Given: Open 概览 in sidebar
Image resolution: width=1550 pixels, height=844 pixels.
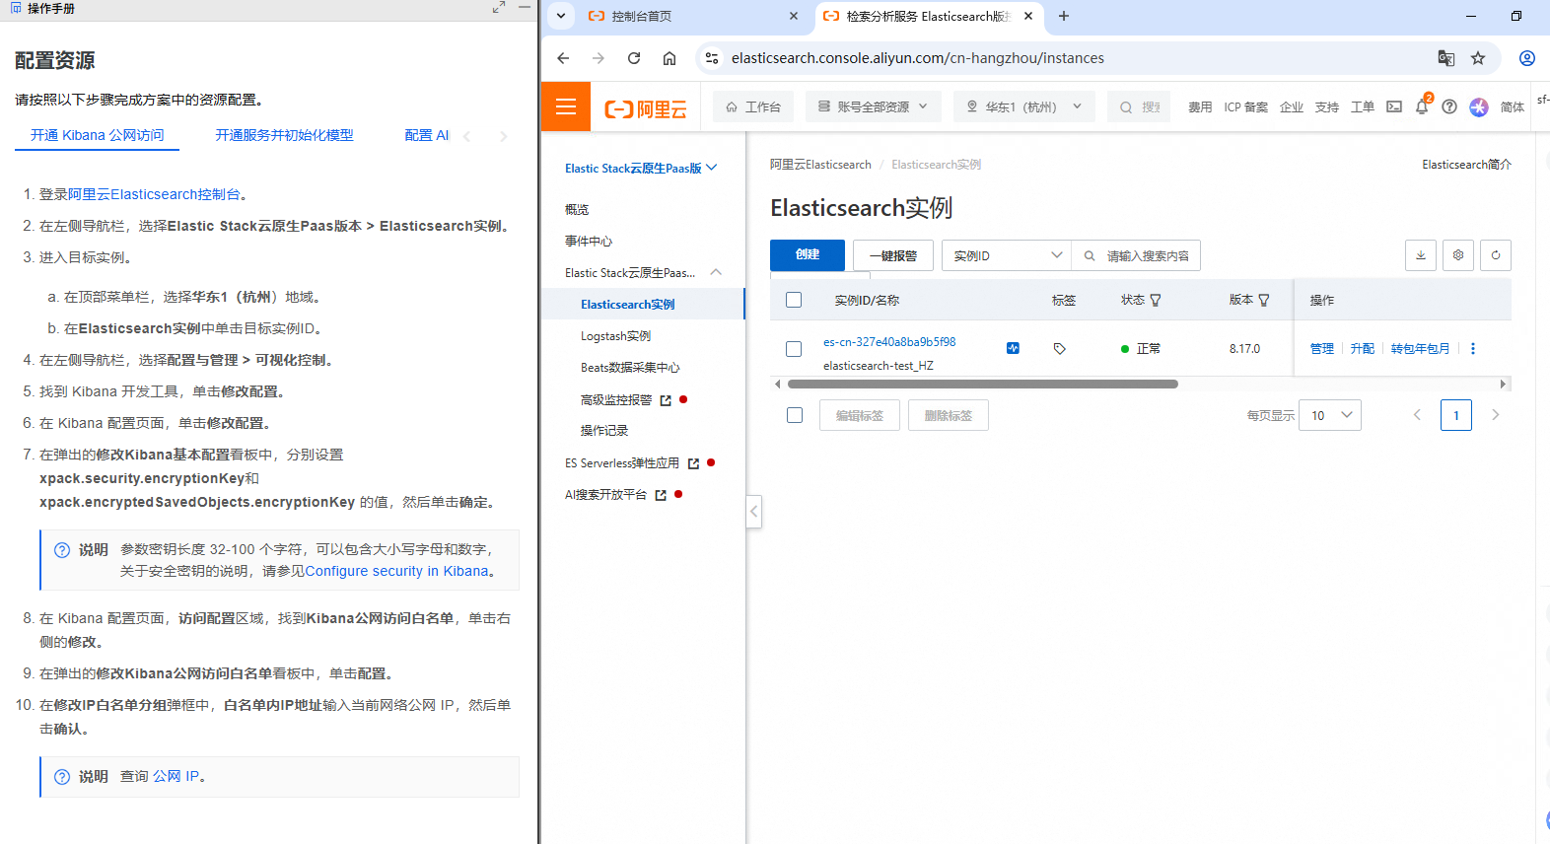Looking at the screenshot, I should [x=577, y=209].
